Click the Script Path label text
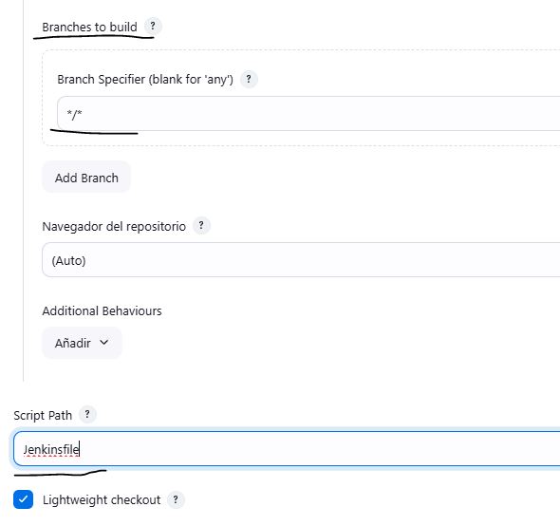This screenshot has height=526, width=560. coord(43,415)
